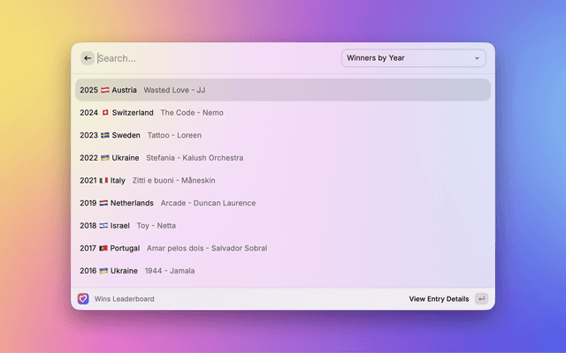Viewport: 566px width, 353px height.
Task: Focus the Search input field
Action: coord(212,58)
